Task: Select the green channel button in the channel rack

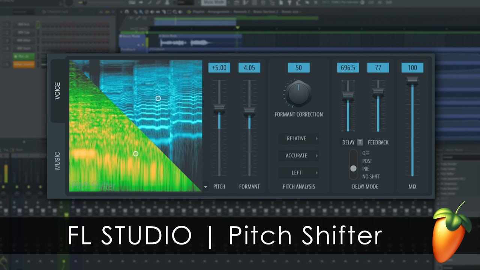Action: [24, 57]
